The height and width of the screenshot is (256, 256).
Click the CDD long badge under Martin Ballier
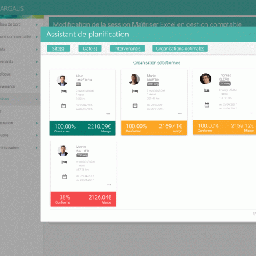point(83,156)
